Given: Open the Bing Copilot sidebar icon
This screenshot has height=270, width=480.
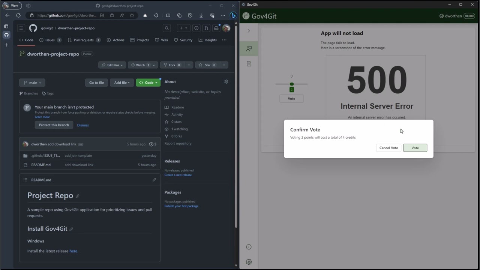Looking at the screenshot, I should pos(233,15).
